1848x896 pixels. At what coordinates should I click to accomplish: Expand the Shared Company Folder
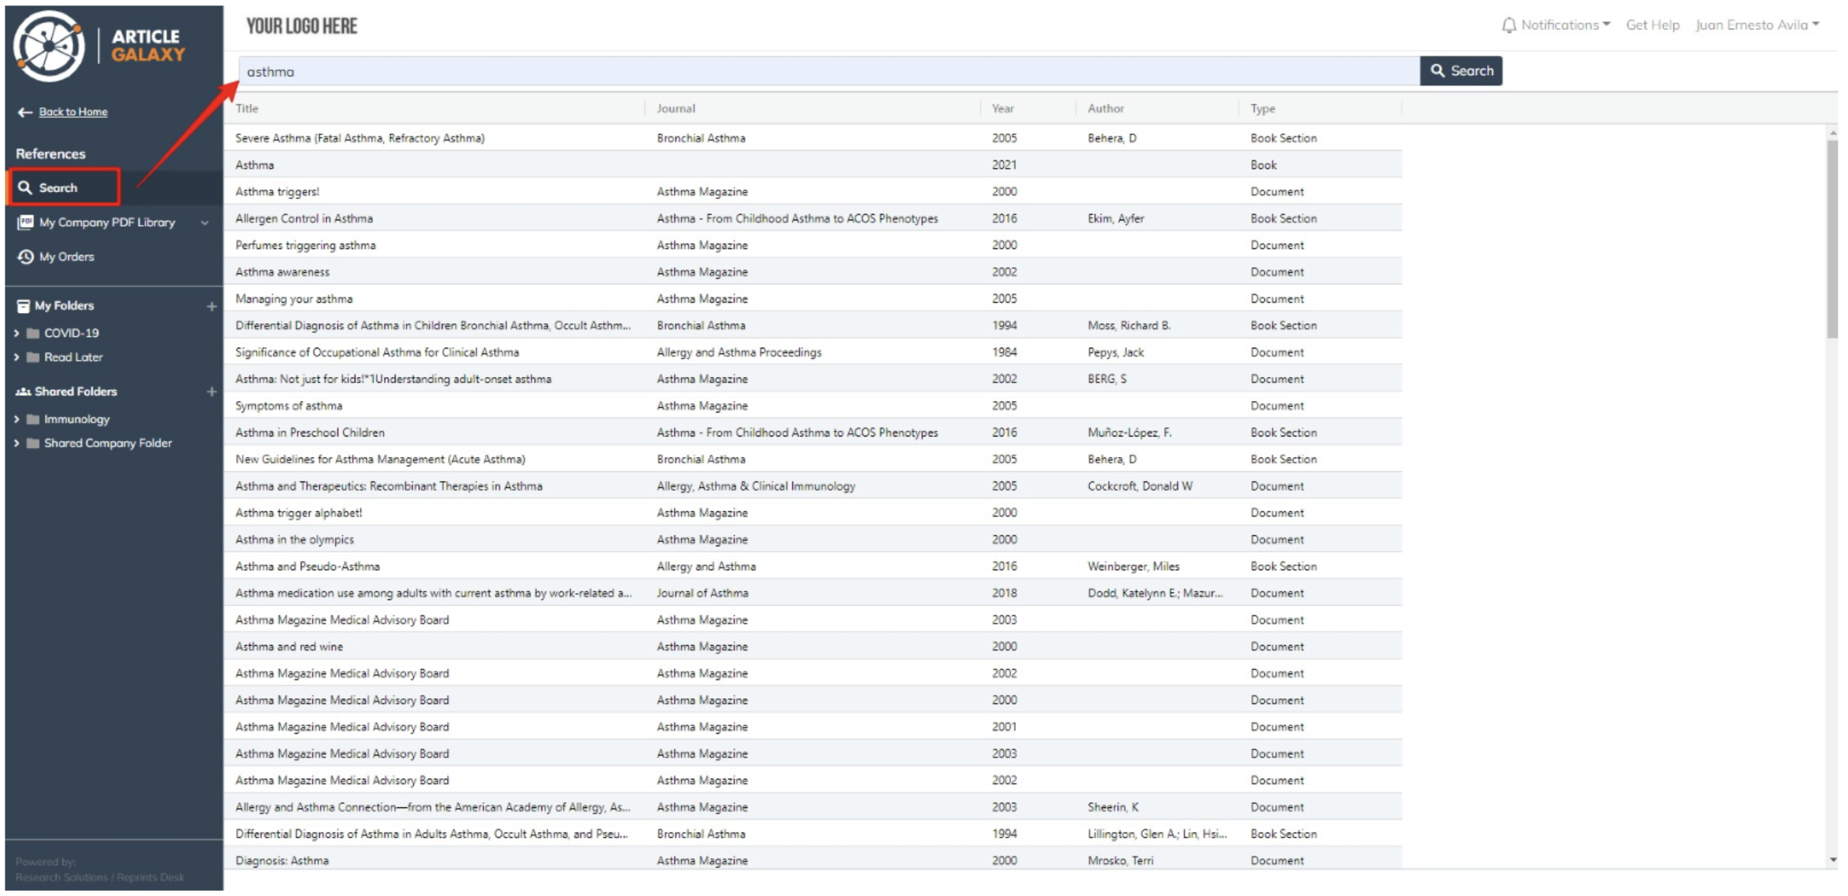[17, 443]
